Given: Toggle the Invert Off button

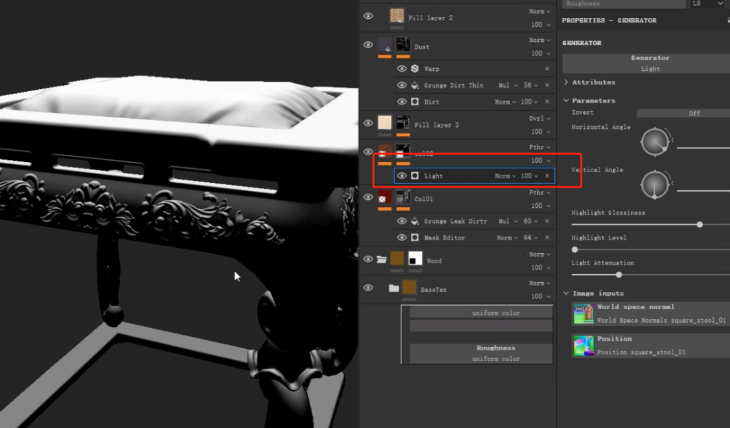Looking at the screenshot, I should click(683, 113).
